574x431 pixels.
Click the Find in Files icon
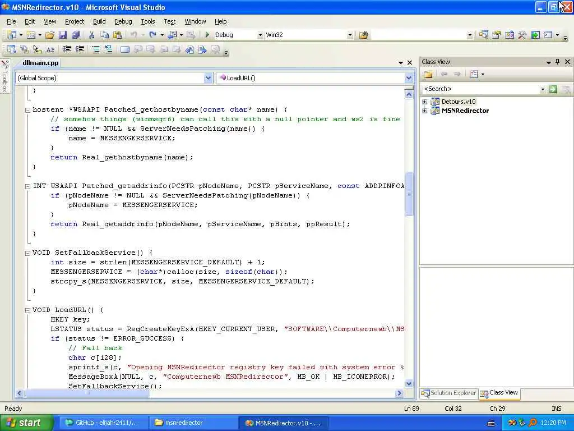coord(363,35)
